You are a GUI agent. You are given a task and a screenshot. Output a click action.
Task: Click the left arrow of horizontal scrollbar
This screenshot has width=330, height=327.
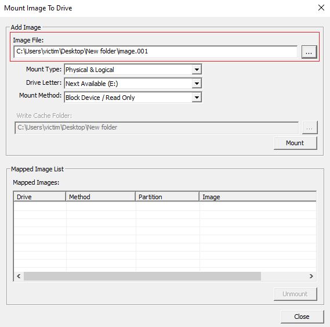(x=19, y=276)
